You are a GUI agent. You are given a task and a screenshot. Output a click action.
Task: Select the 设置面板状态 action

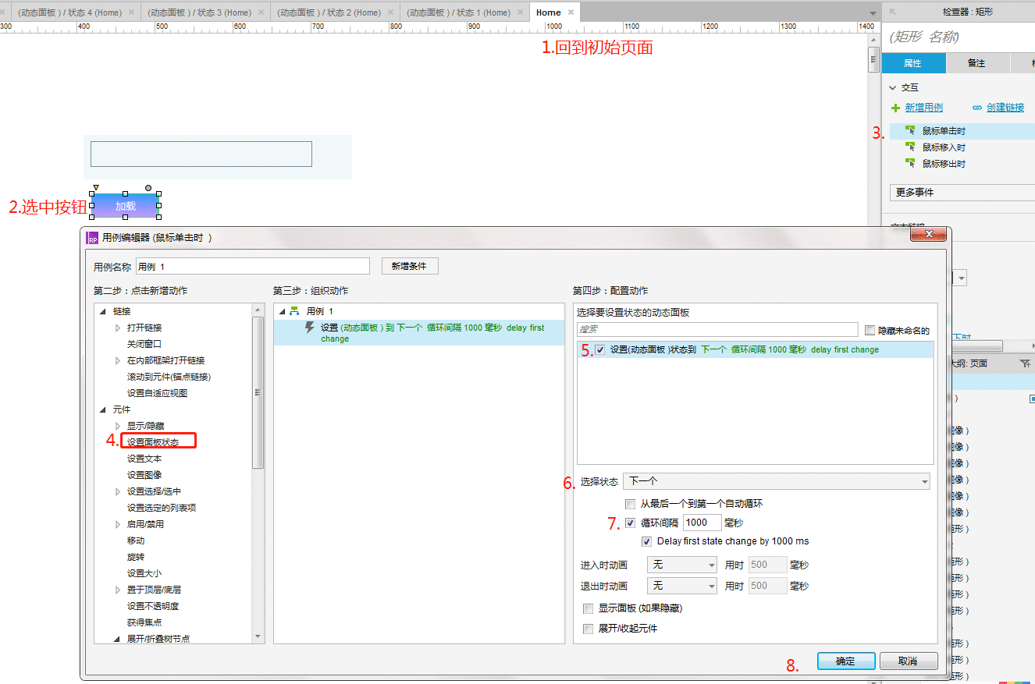pyautogui.click(x=153, y=442)
